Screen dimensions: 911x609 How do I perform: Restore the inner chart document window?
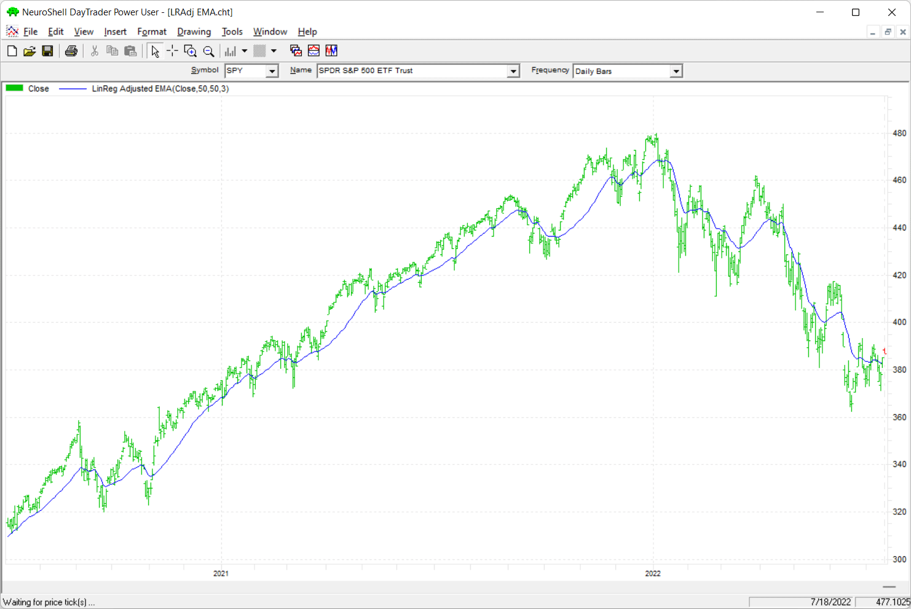point(888,32)
